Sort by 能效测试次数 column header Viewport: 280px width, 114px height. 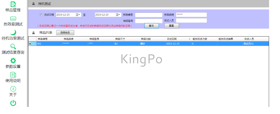[x=204, y=39]
